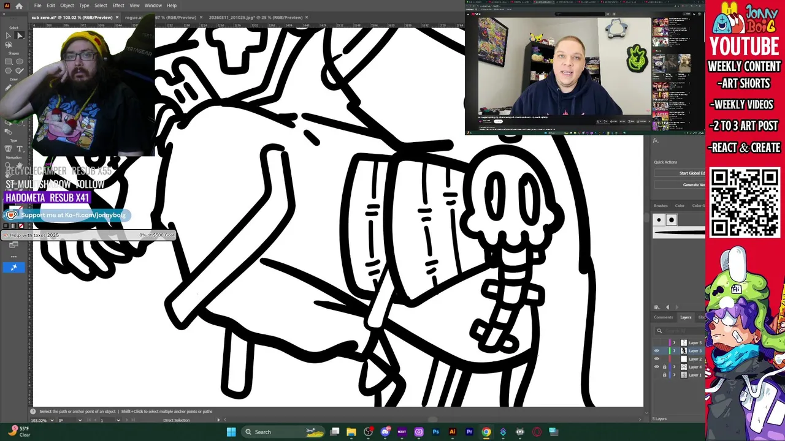
Task: Show Layer 5 via its visibility column
Action: coord(657,343)
